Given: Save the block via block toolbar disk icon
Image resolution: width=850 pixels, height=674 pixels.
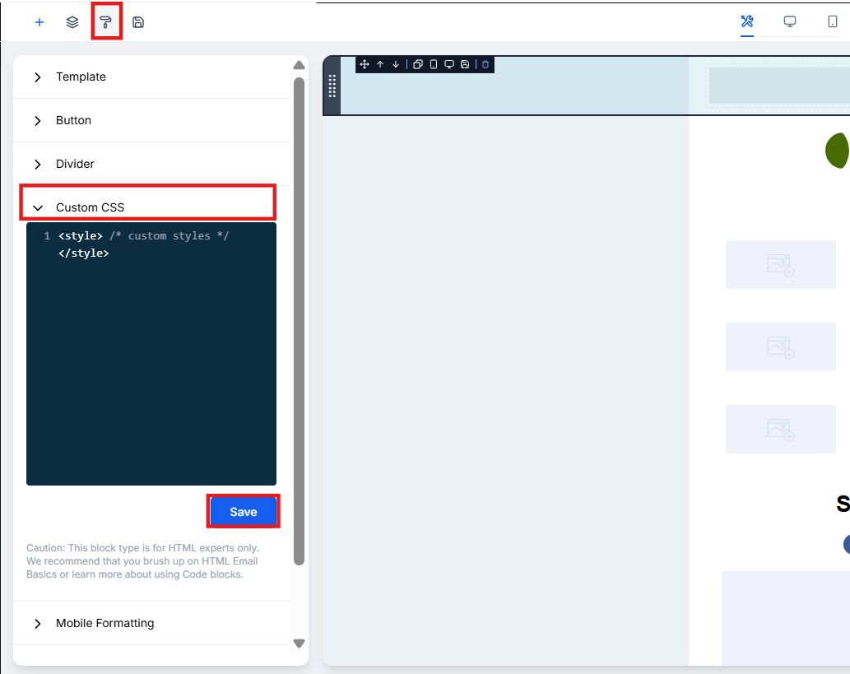Looking at the screenshot, I should click(465, 64).
